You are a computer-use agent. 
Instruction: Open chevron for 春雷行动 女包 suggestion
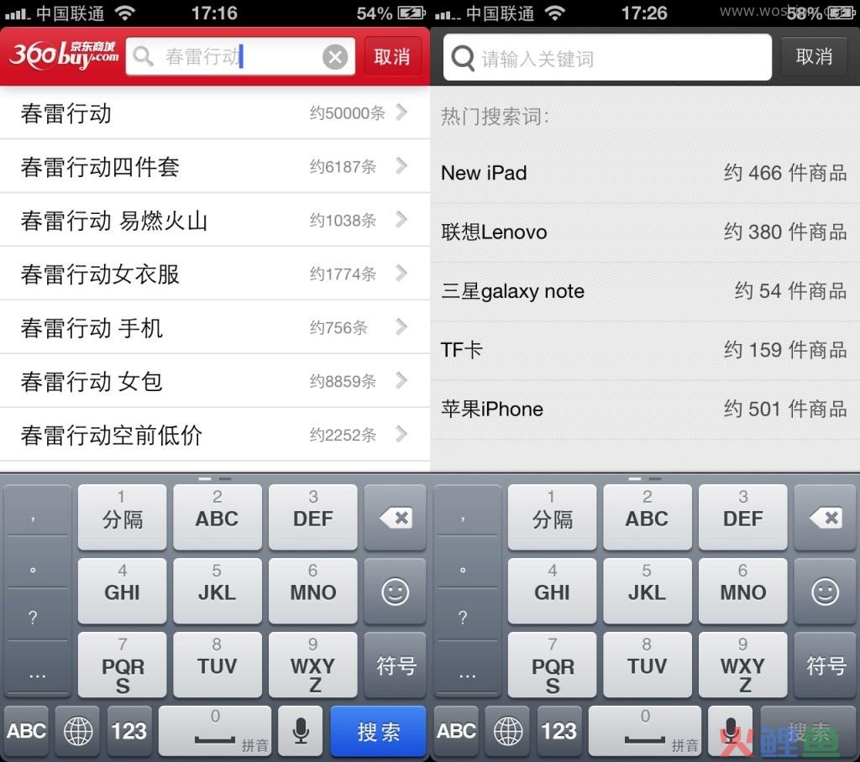tap(401, 380)
